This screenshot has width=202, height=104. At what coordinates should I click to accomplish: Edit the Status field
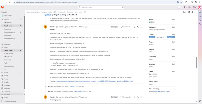tap(174, 19)
